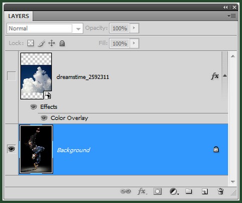Lock image pixels brush icon
242x203 pixels.
point(42,43)
